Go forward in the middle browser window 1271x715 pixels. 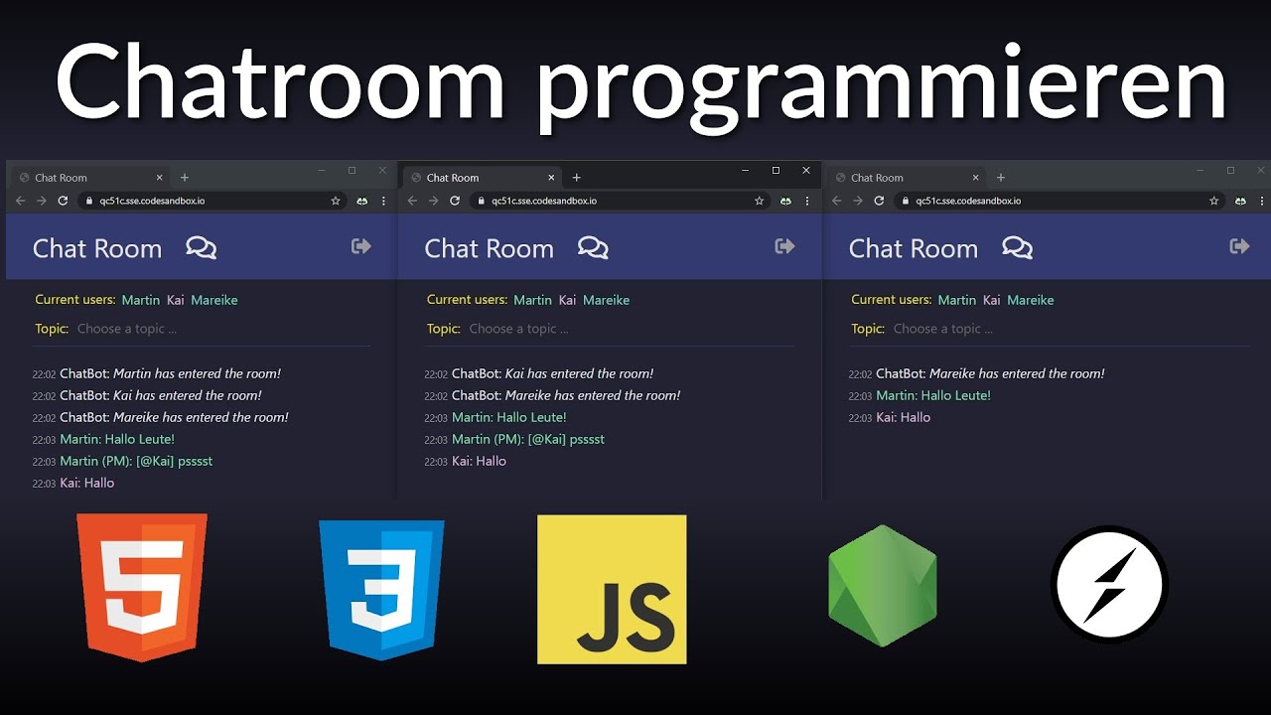[x=434, y=201]
